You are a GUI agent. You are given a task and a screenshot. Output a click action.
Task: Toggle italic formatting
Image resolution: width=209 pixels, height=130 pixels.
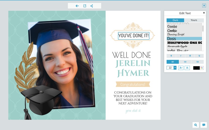pos(181,56)
